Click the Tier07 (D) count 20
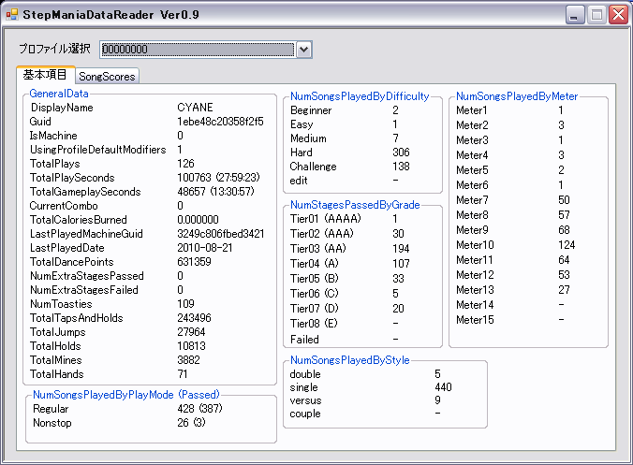Screen dimensions: 633x465 pos(398,309)
